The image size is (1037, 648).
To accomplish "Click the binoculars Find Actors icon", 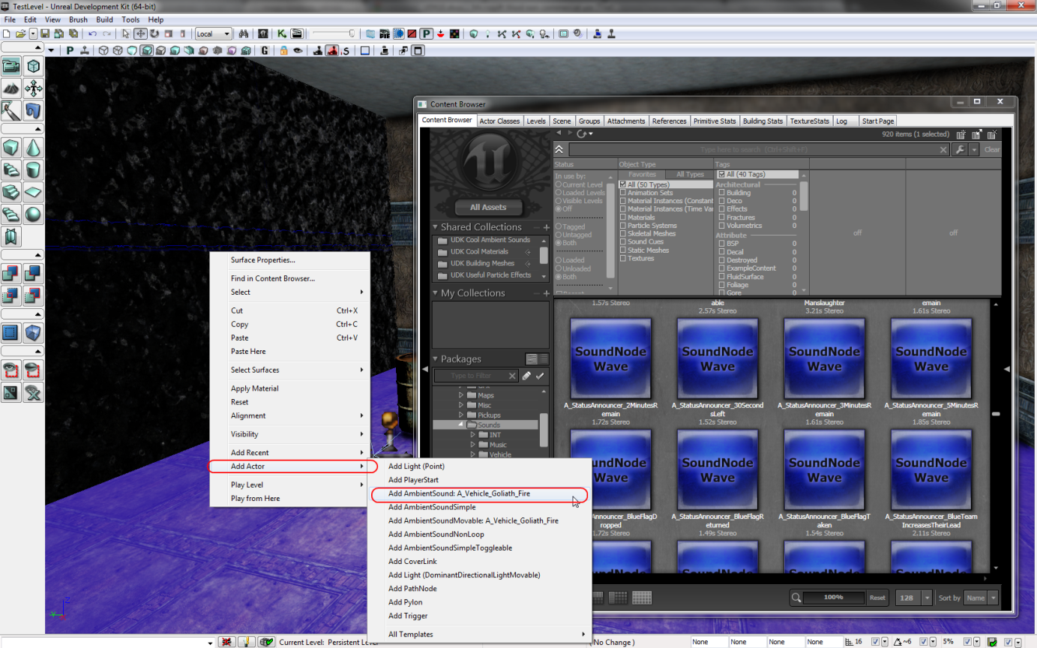I will pos(243,34).
